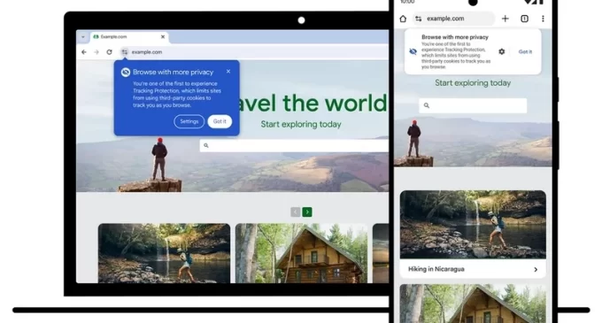Tap Browse with more privacy heading on phone

tap(455, 37)
